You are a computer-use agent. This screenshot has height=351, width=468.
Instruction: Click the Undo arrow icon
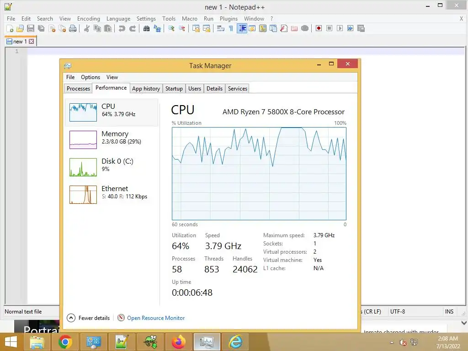(x=122, y=28)
